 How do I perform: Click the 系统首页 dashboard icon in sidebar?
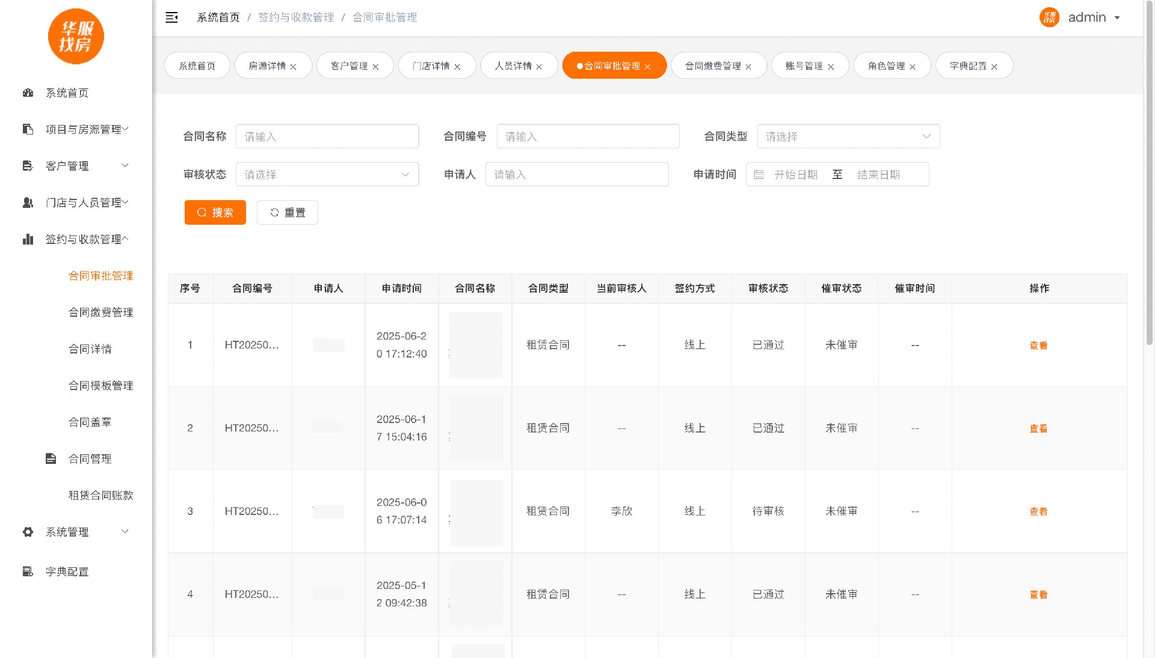tap(28, 93)
